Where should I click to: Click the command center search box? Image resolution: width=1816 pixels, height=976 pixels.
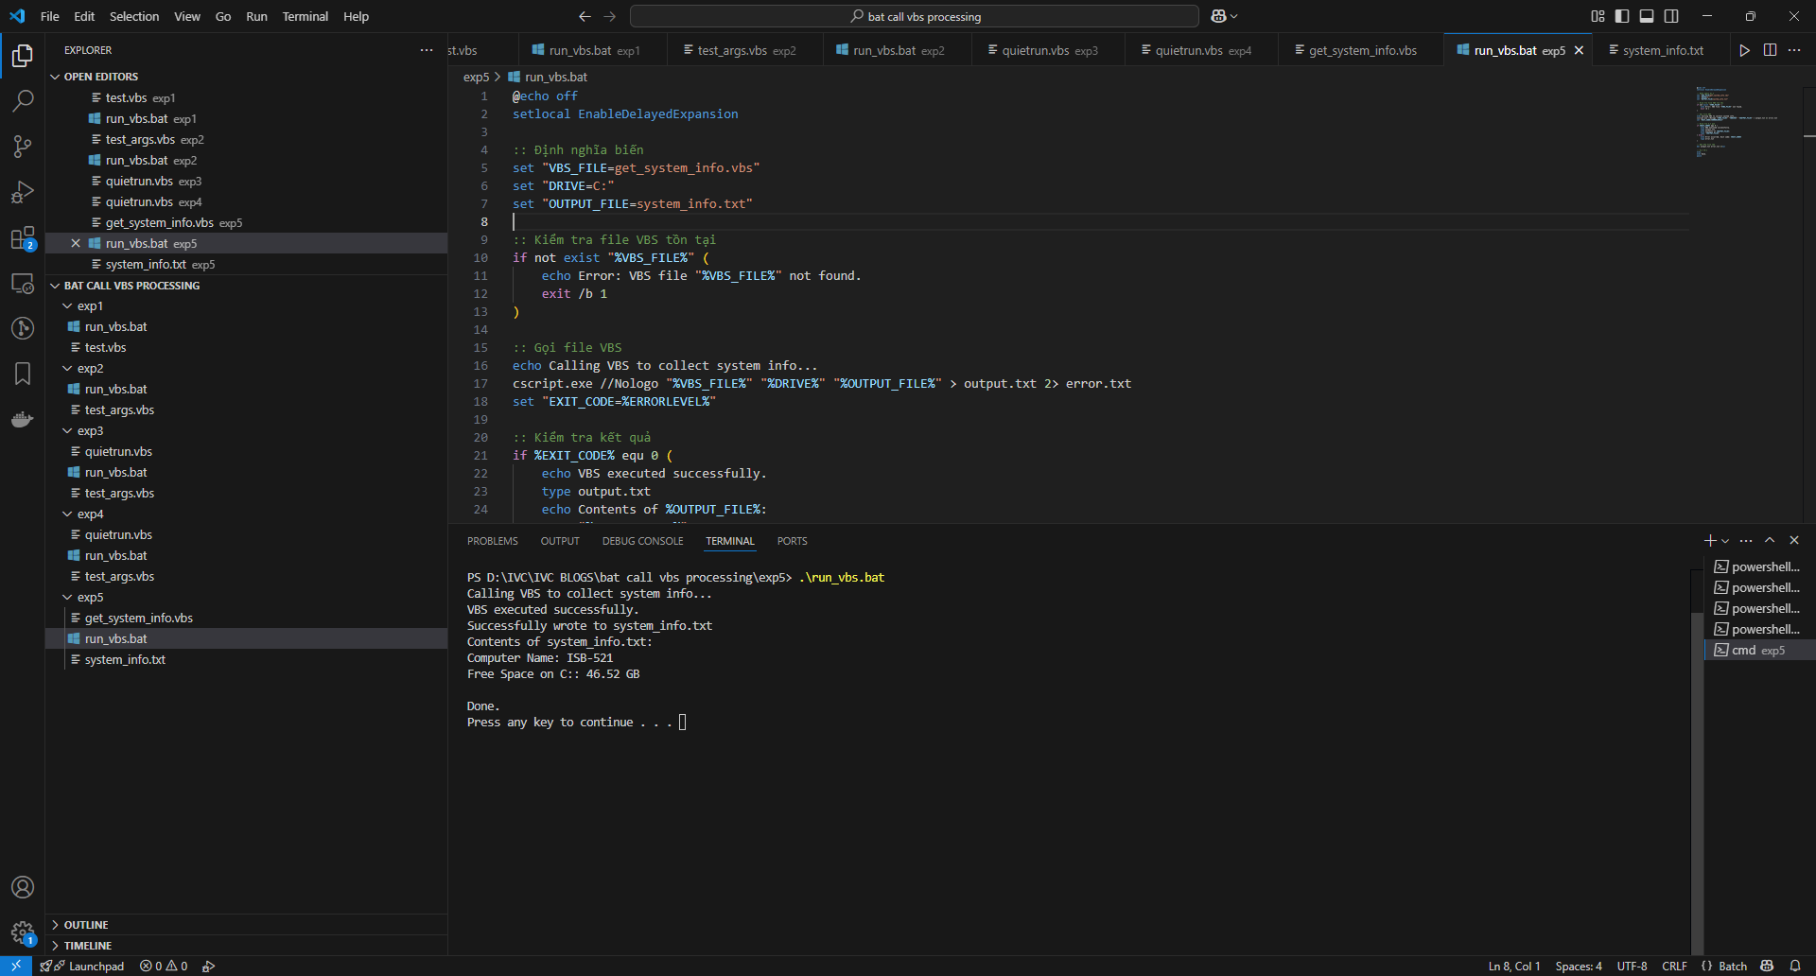pos(915,16)
